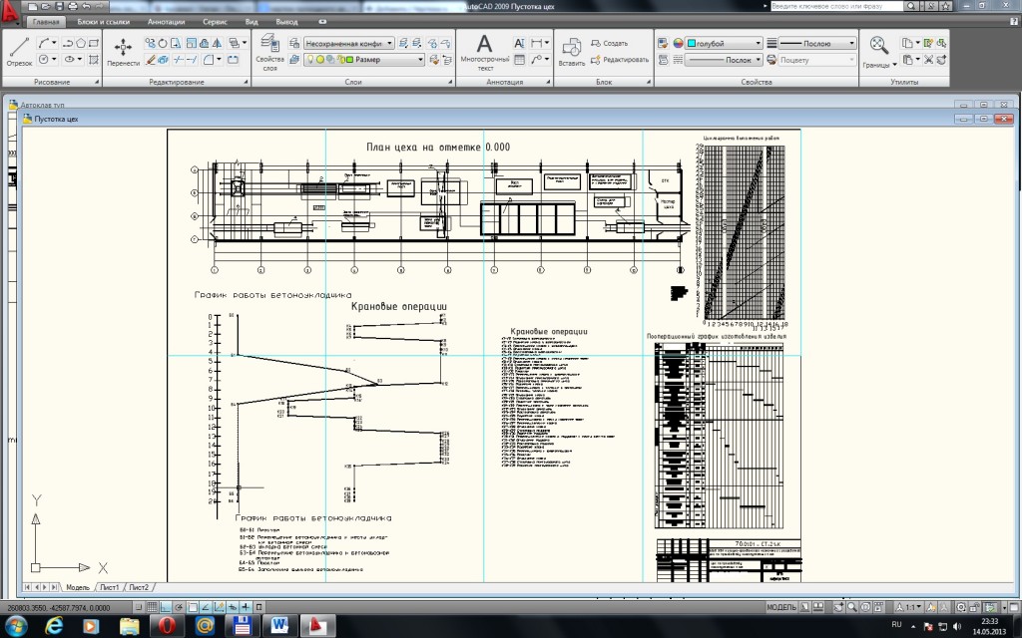Toggle grid display in status bar
The width and height of the screenshot is (1022, 638).
click(x=152, y=607)
